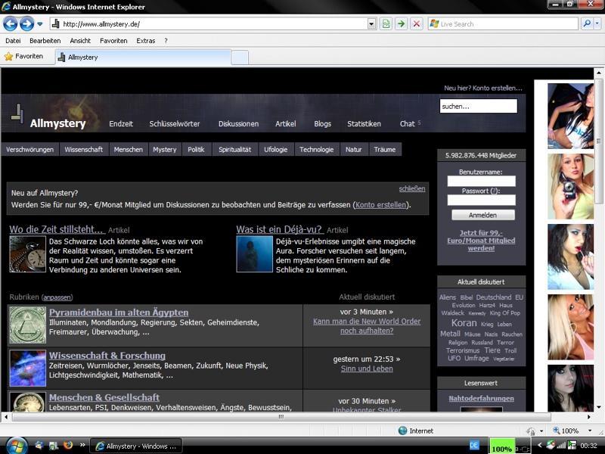Select the Träume category tab
Image resolution: width=605 pixels, height=454 pixels.
point(385,149)
